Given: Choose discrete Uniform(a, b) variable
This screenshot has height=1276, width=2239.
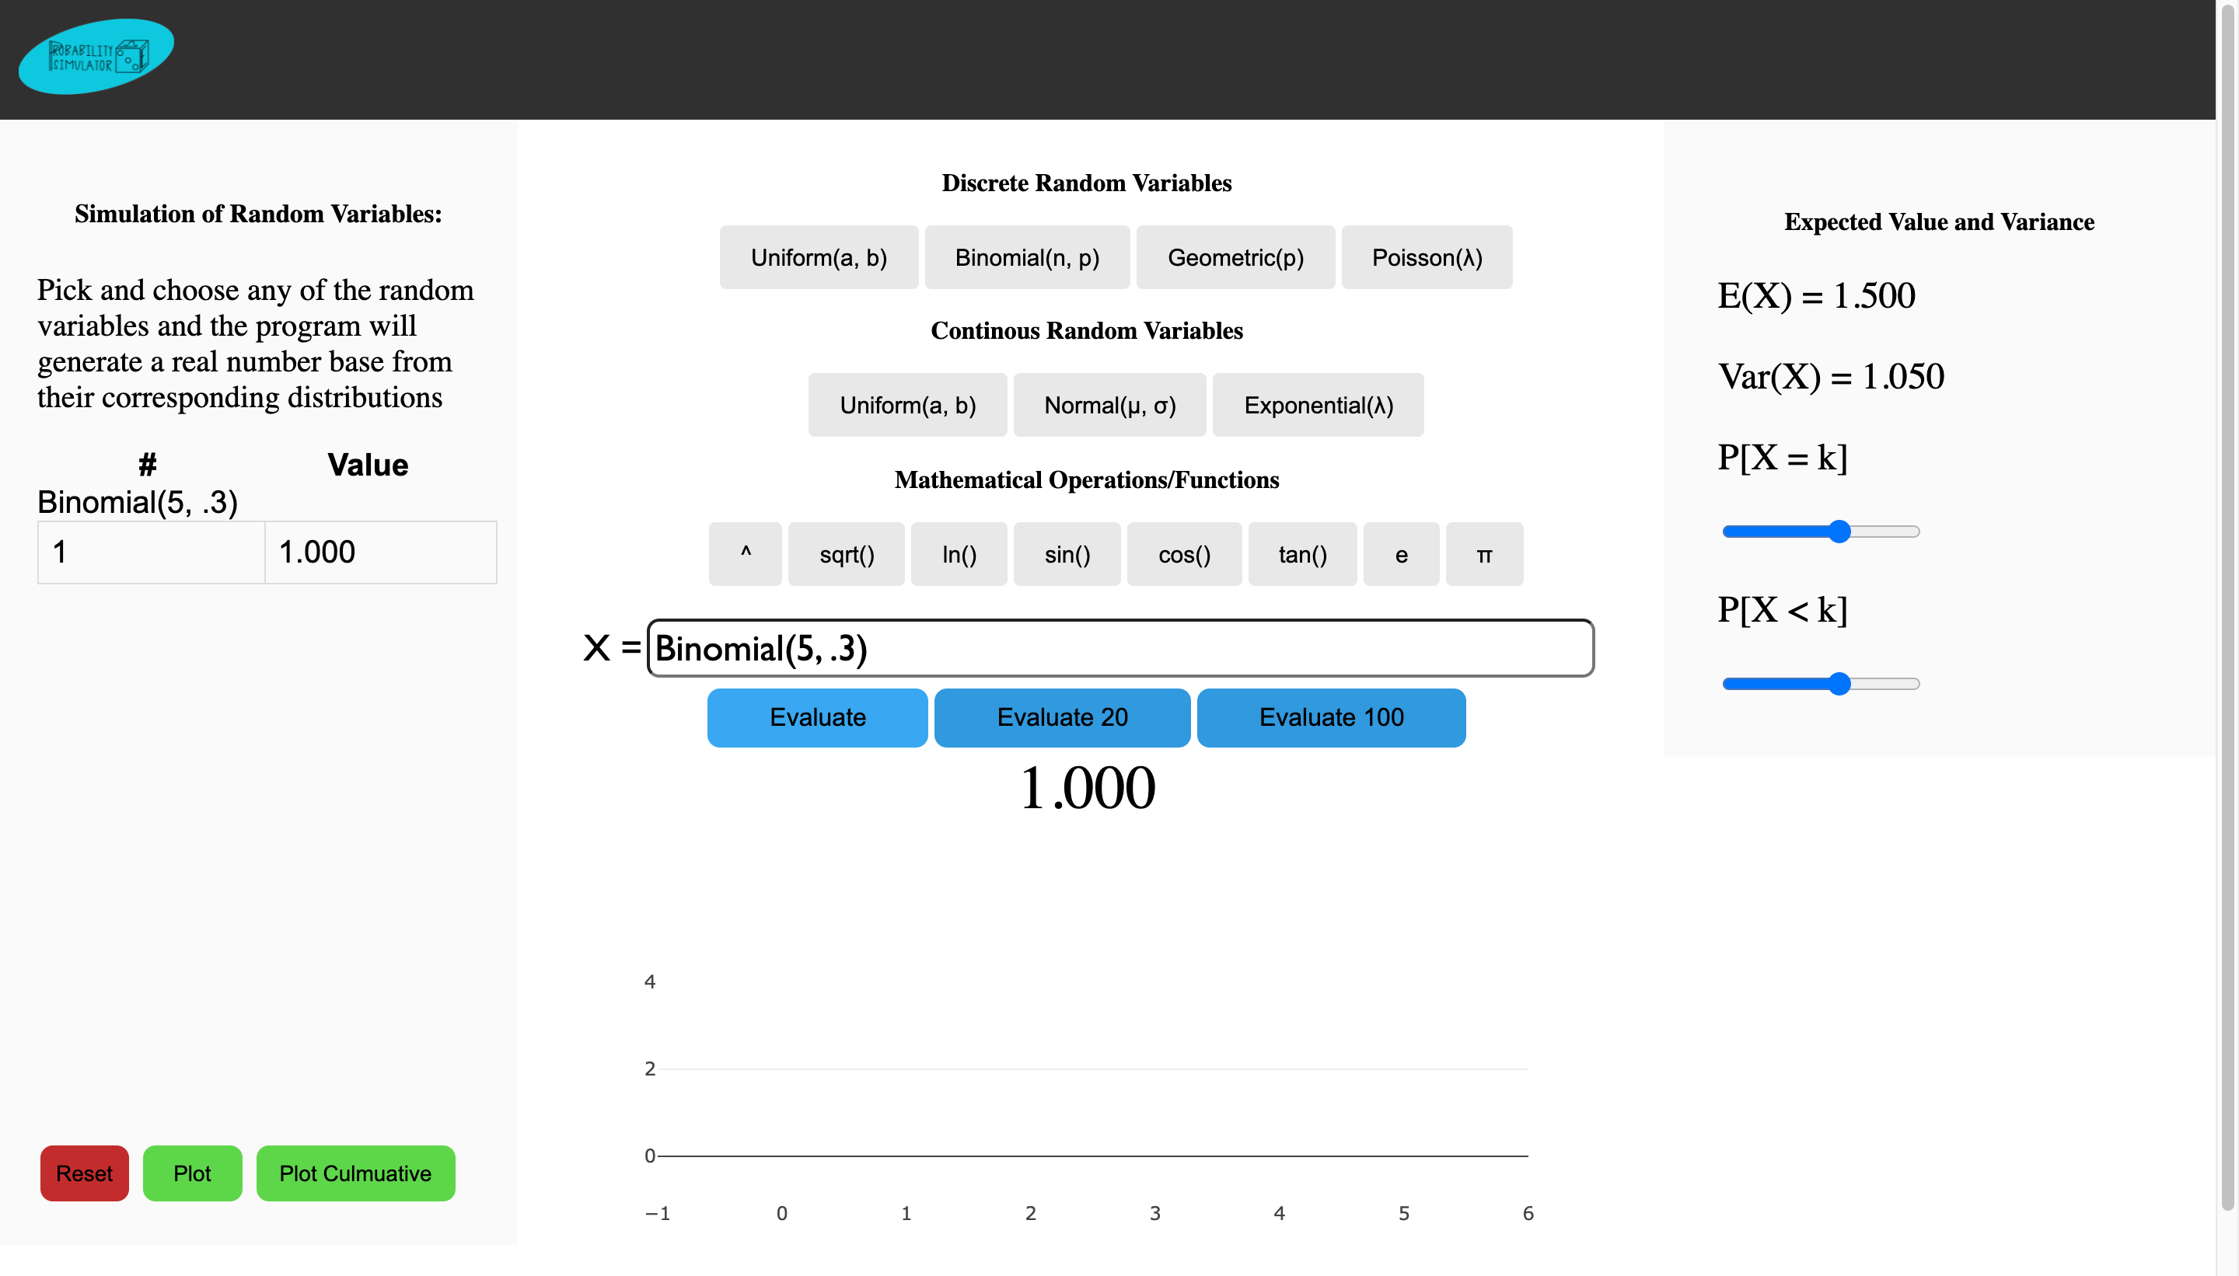Looking at the screenshot, I should point(818,258).
